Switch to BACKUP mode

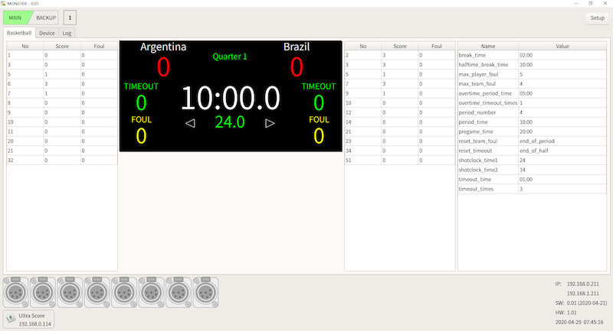[x=45, y=17]
